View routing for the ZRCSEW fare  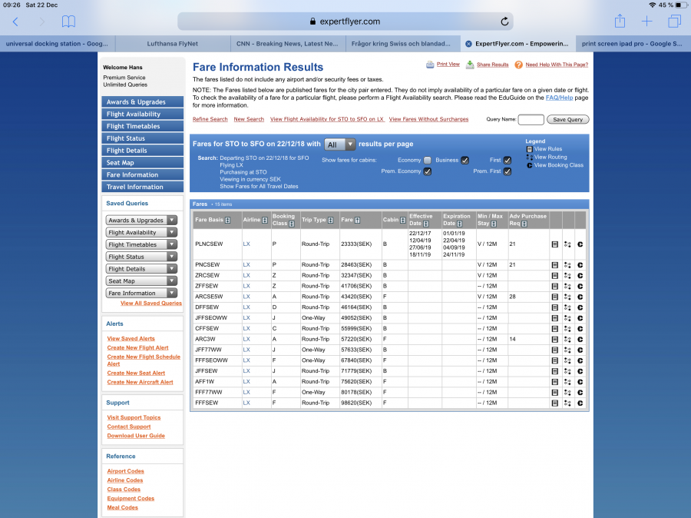coord(567,274)
